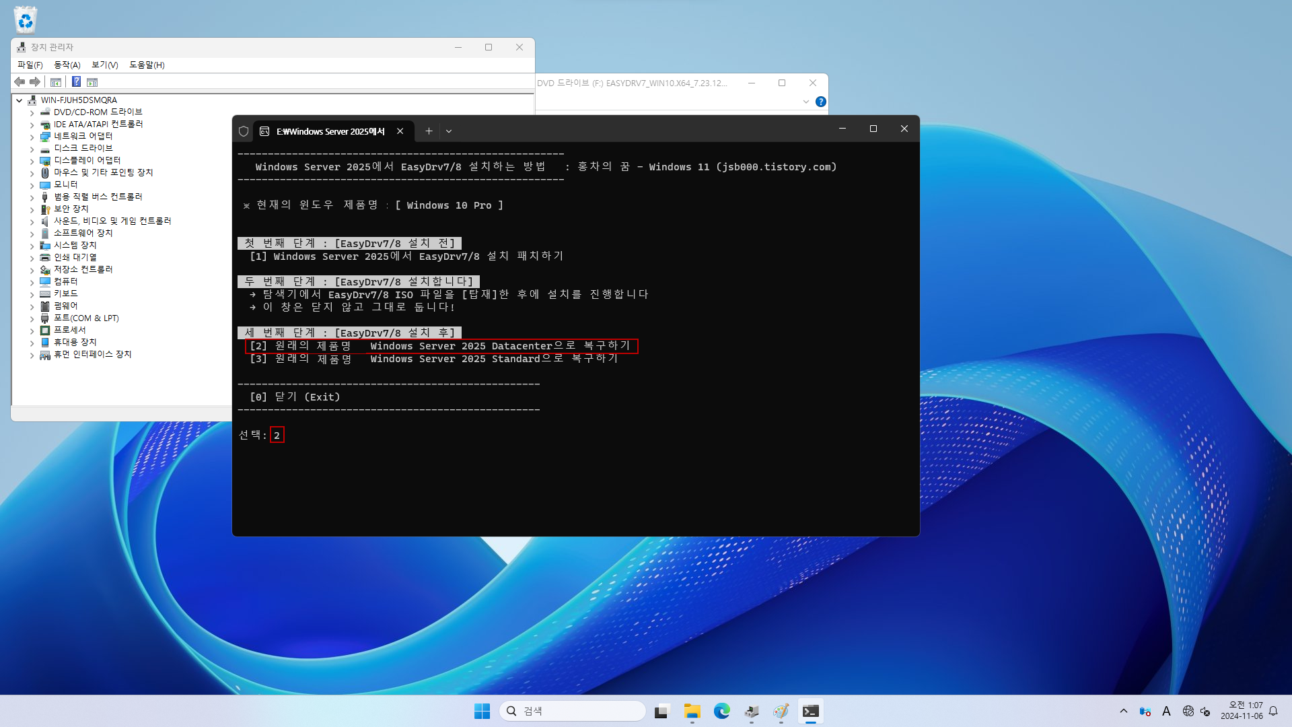Click the show/hide action pane icon

(93, 81)
